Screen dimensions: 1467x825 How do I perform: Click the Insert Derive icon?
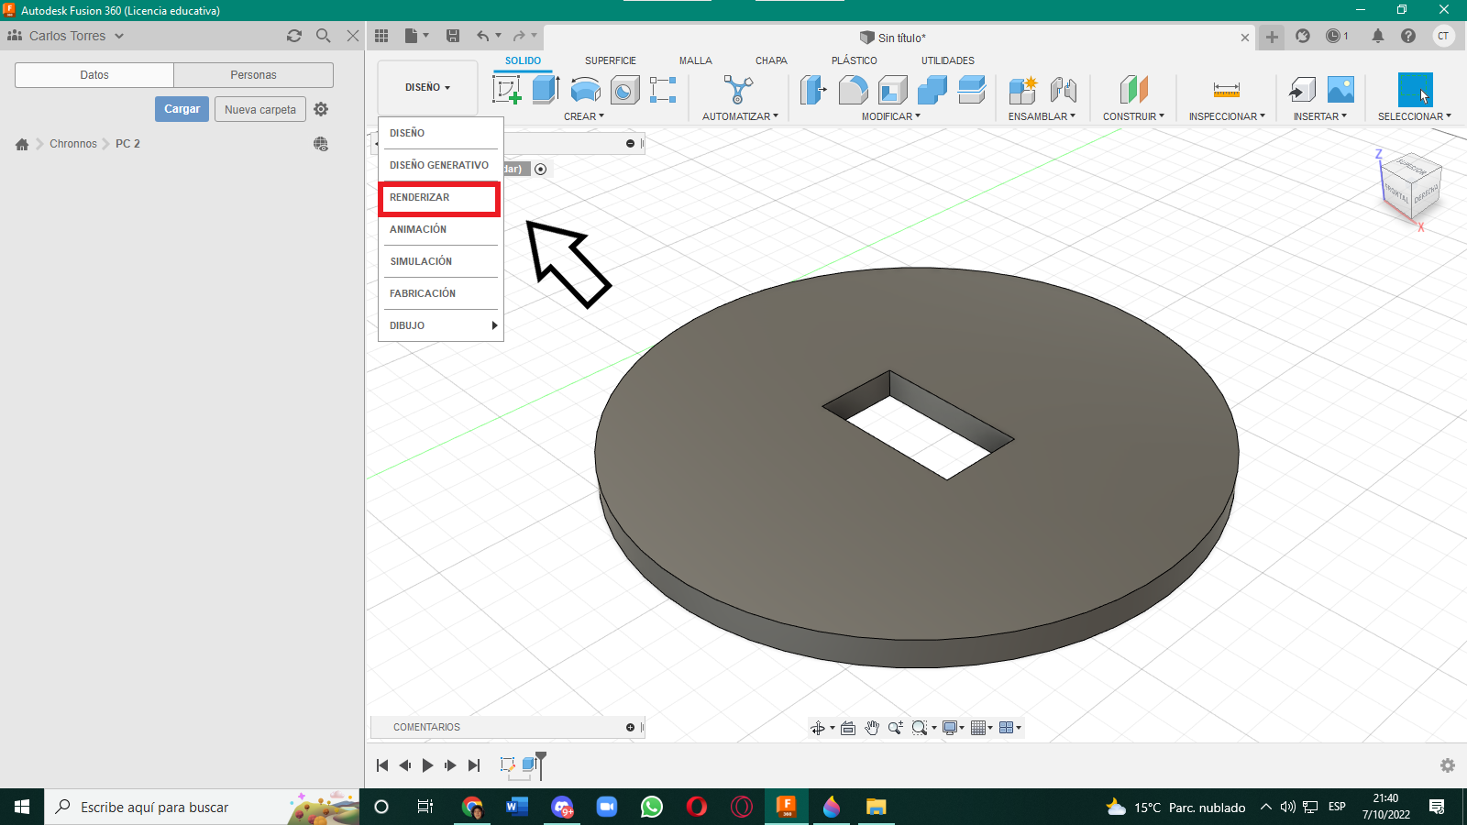pyautogui.click(x=1302, y=90)
